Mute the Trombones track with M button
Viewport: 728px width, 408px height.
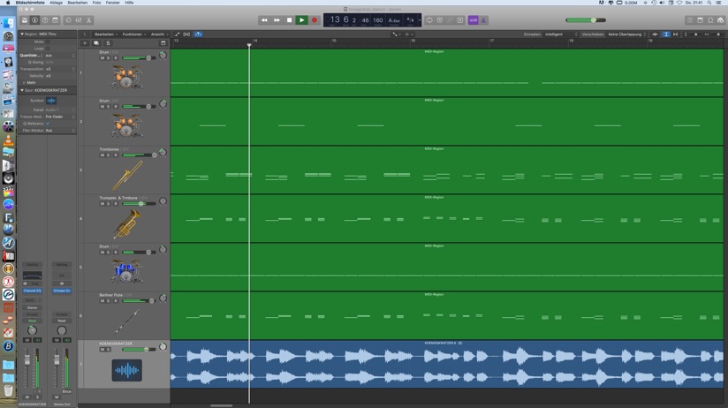(x=102, y=155)
